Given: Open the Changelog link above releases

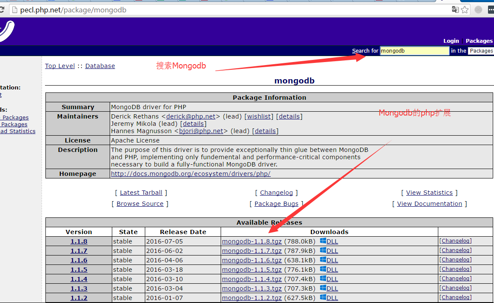Looking at the screenshot, I should tap(276, 193).
